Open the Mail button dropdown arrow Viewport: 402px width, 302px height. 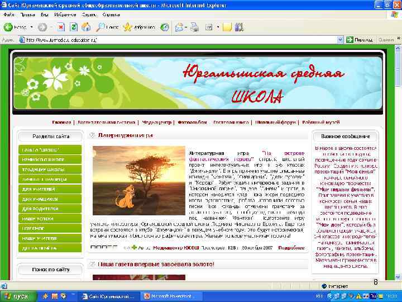185,27
